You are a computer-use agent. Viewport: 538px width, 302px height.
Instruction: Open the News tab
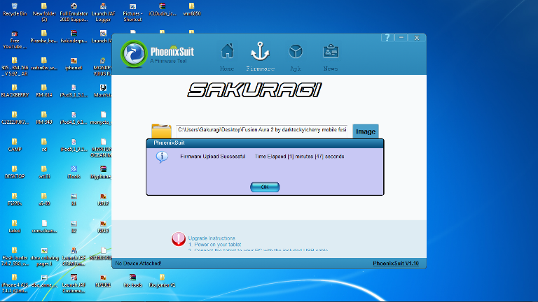(331, 57)
